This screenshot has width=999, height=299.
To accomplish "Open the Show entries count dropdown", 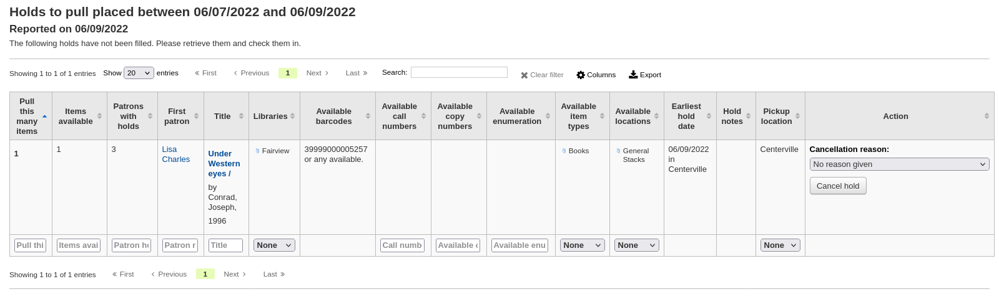I will point(139,73).
